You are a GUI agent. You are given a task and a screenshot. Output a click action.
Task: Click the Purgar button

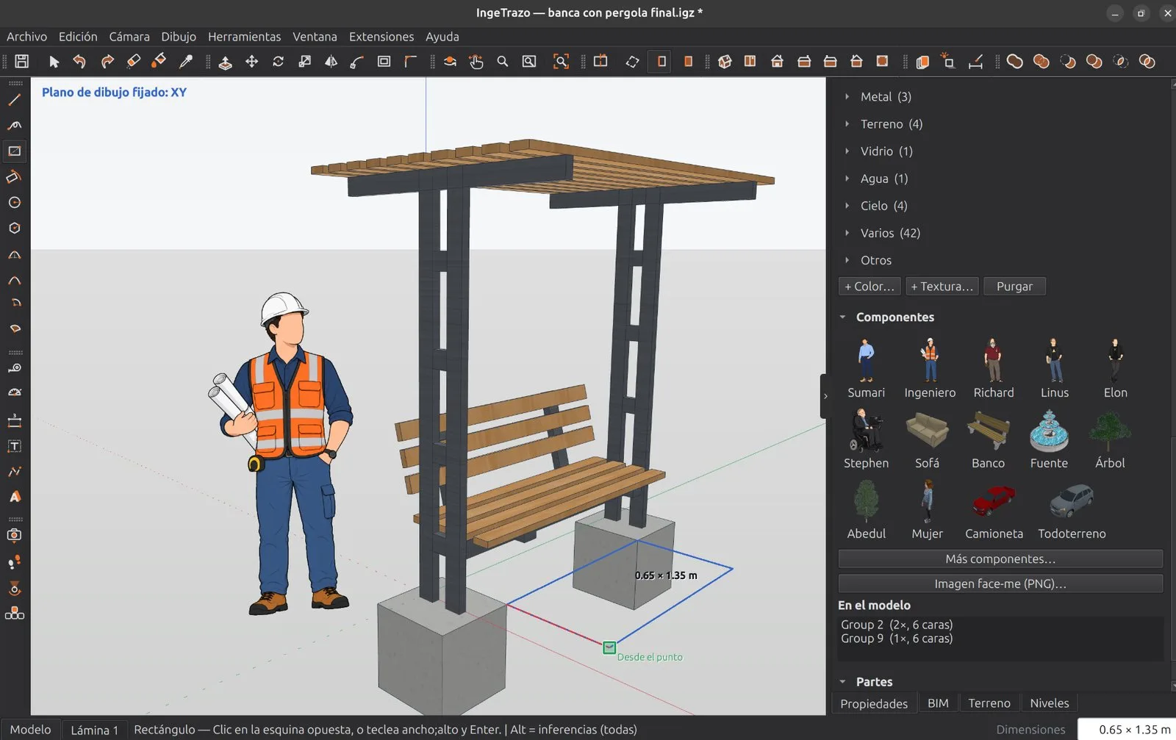pyautogui.click(x=1014, y=287)
